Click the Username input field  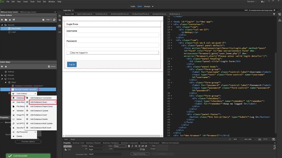(112, 35)
